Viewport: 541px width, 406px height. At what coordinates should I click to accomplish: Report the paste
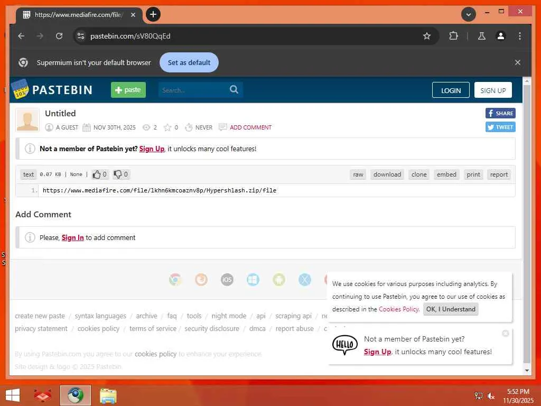click(x=499, y=174)
